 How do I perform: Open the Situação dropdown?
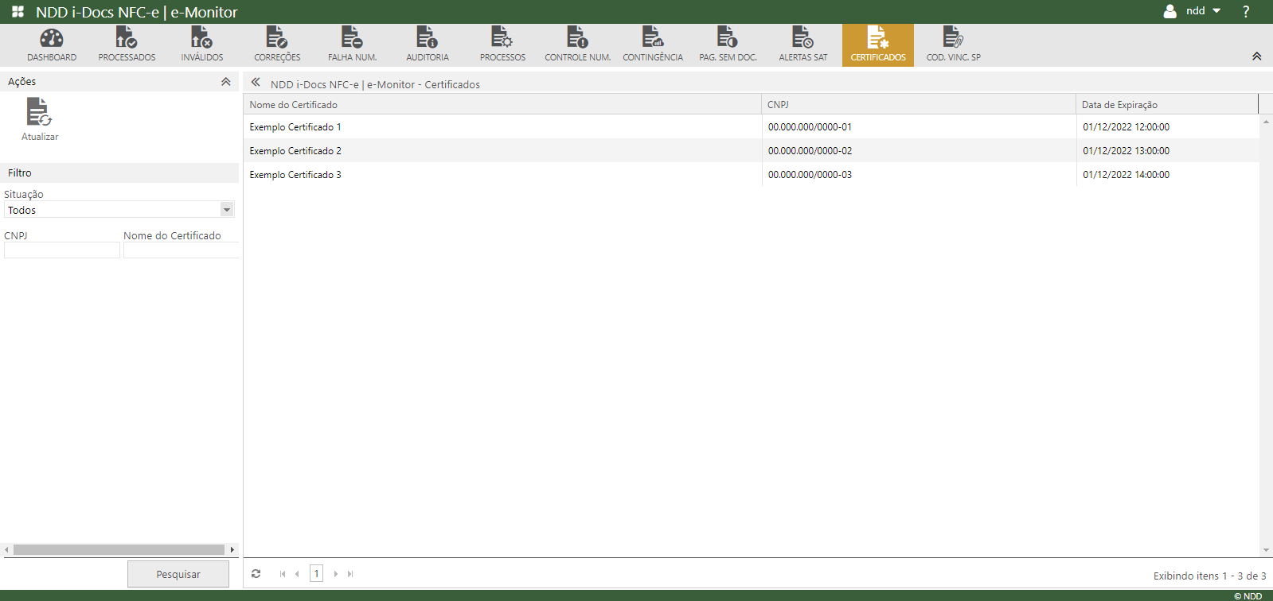point(227,210)
